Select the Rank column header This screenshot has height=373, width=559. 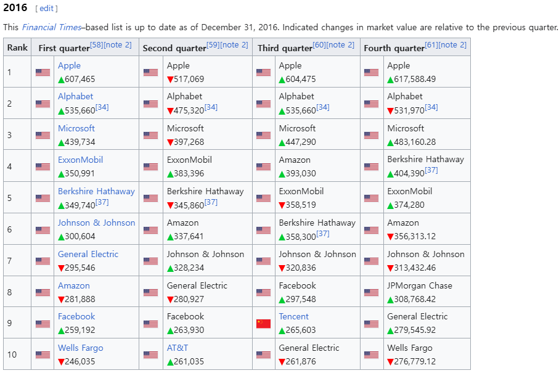(x=17, y=47)
